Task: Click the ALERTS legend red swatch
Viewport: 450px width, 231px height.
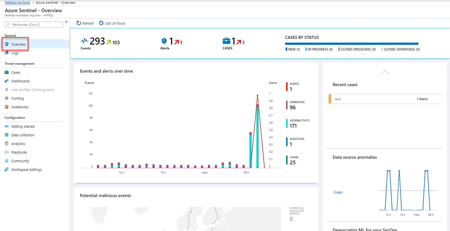Action: point(287,87)
